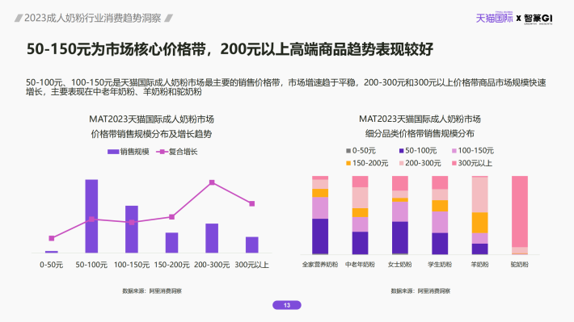Click the 复合增长 line legend marker
The height and width of the screenshot is (322, 574).
point(162,152)
